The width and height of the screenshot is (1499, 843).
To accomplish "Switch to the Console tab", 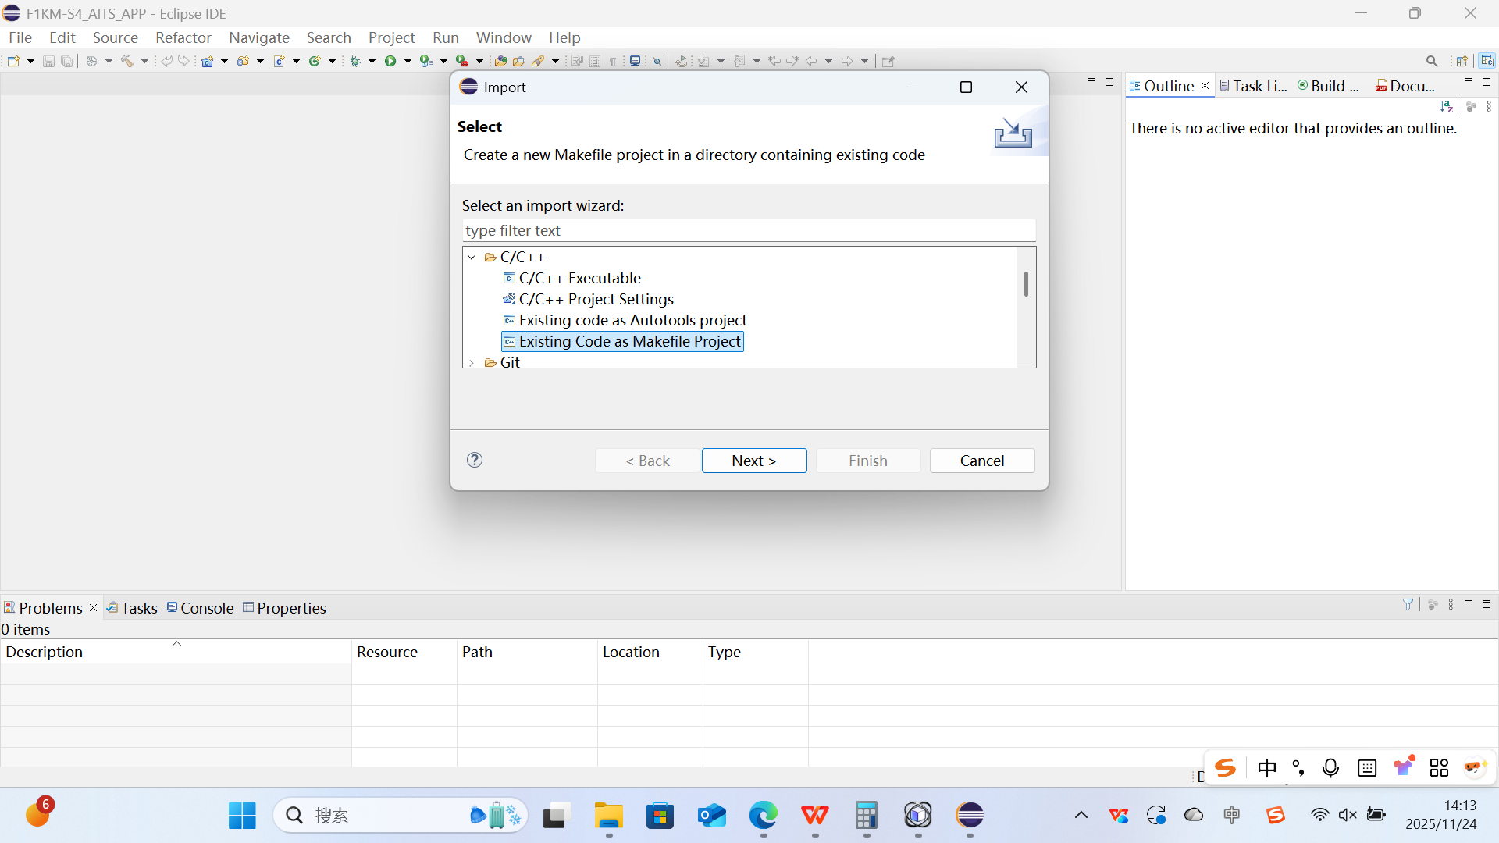I will (201, 607).
